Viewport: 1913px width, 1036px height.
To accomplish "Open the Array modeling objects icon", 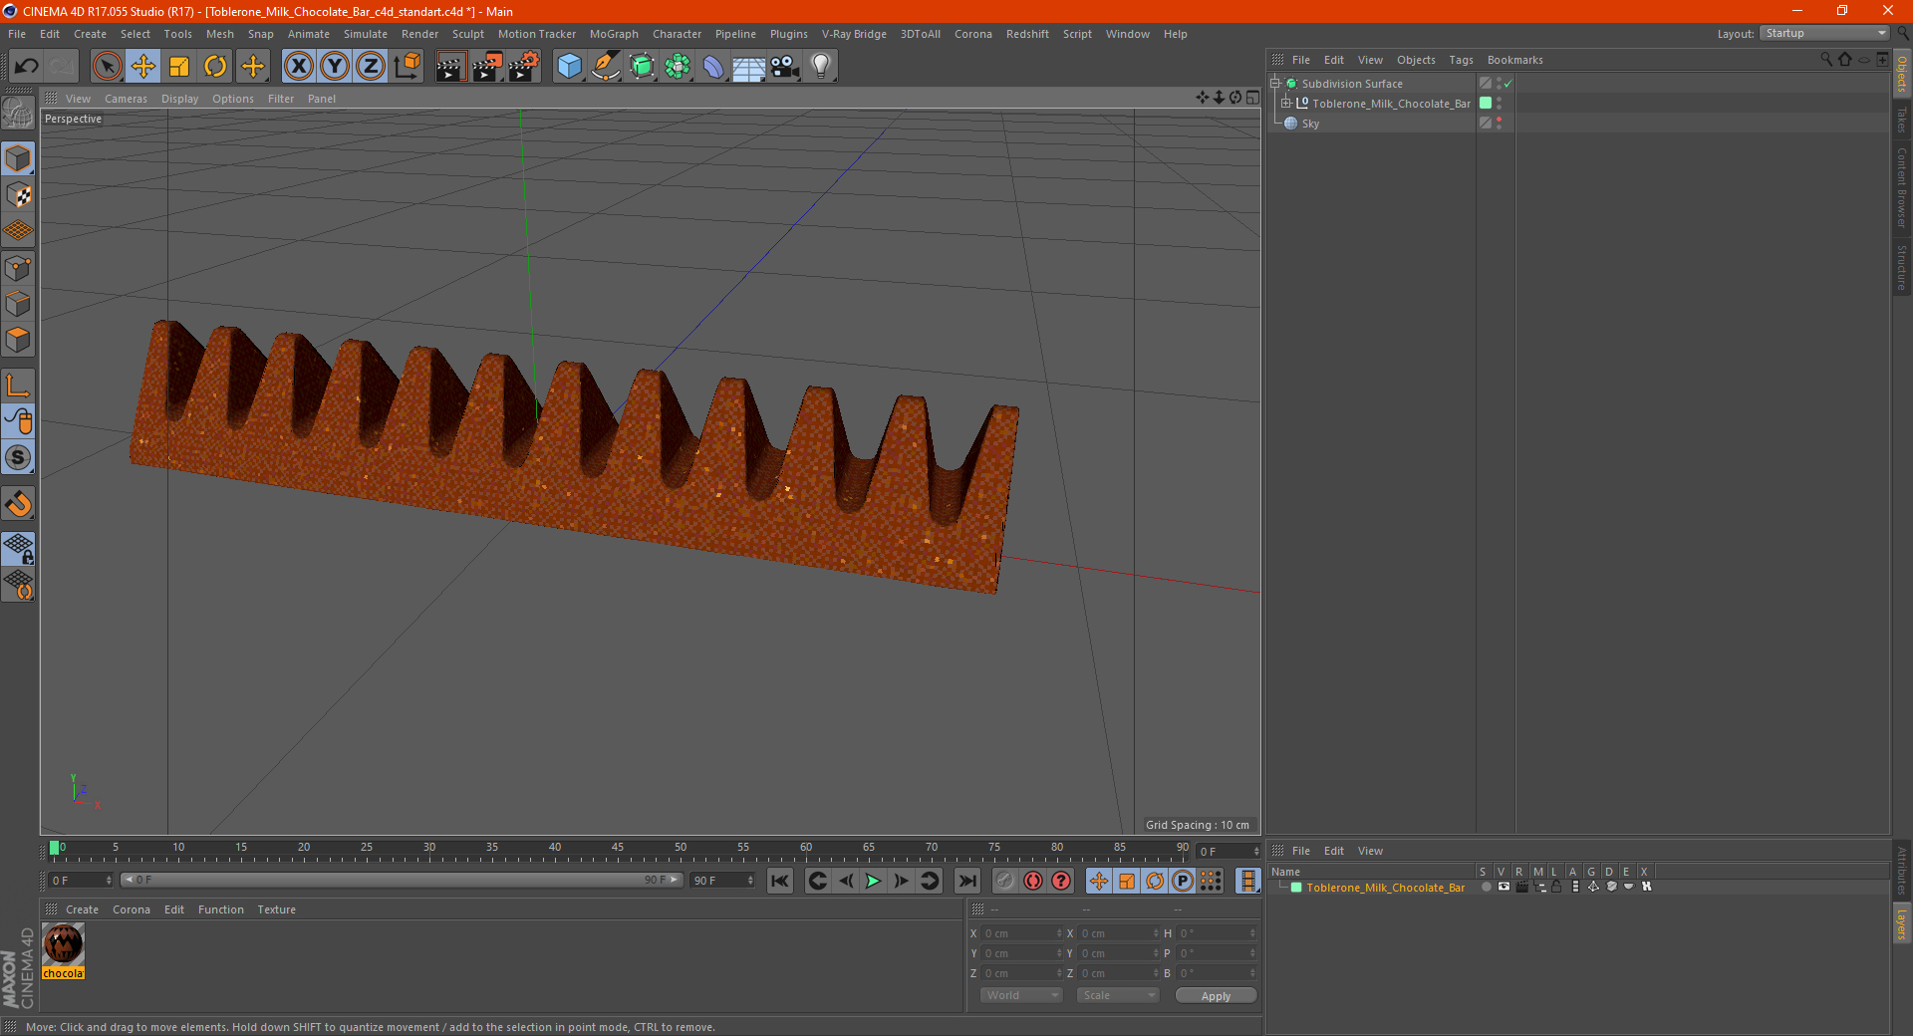I will coord(678,67).
